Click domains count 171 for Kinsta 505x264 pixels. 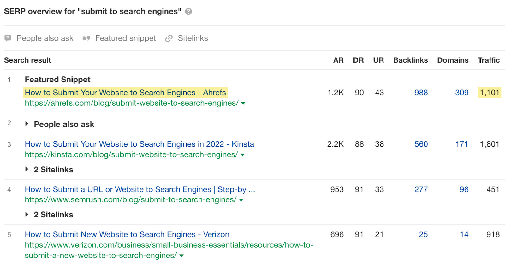(x=462, y=144)
